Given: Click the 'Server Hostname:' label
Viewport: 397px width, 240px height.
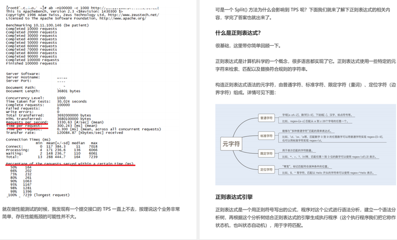Looking at the screenshot, I should click(23, 77).
